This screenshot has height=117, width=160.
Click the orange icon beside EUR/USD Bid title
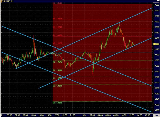[x=1, y=1]
